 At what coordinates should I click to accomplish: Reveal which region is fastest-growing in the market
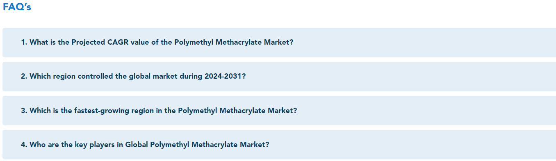(279, 111)
